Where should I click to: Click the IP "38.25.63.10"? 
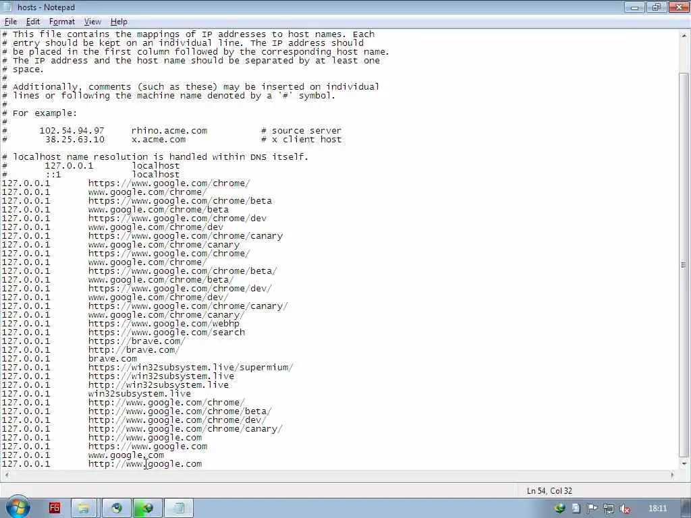[75, 139]
